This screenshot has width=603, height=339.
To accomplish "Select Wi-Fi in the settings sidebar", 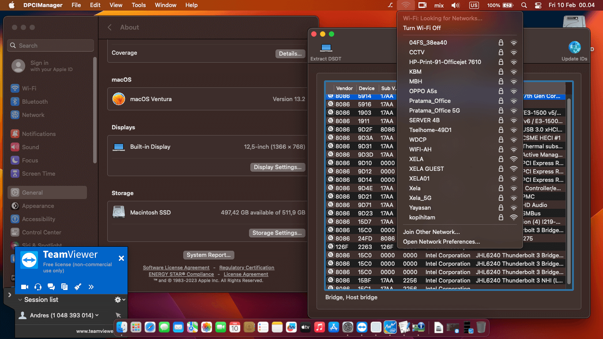I will [x=48, y=88].
